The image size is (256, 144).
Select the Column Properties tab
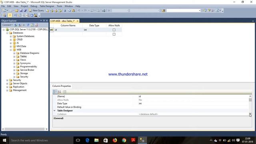(x=62, y=86)
